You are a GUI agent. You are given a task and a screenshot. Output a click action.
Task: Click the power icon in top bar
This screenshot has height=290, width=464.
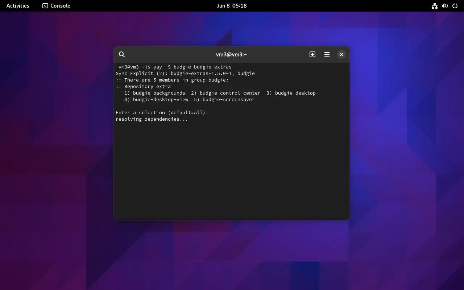455,6
